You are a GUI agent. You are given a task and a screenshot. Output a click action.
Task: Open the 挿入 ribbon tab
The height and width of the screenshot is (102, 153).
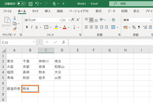(x=48, y=11)
